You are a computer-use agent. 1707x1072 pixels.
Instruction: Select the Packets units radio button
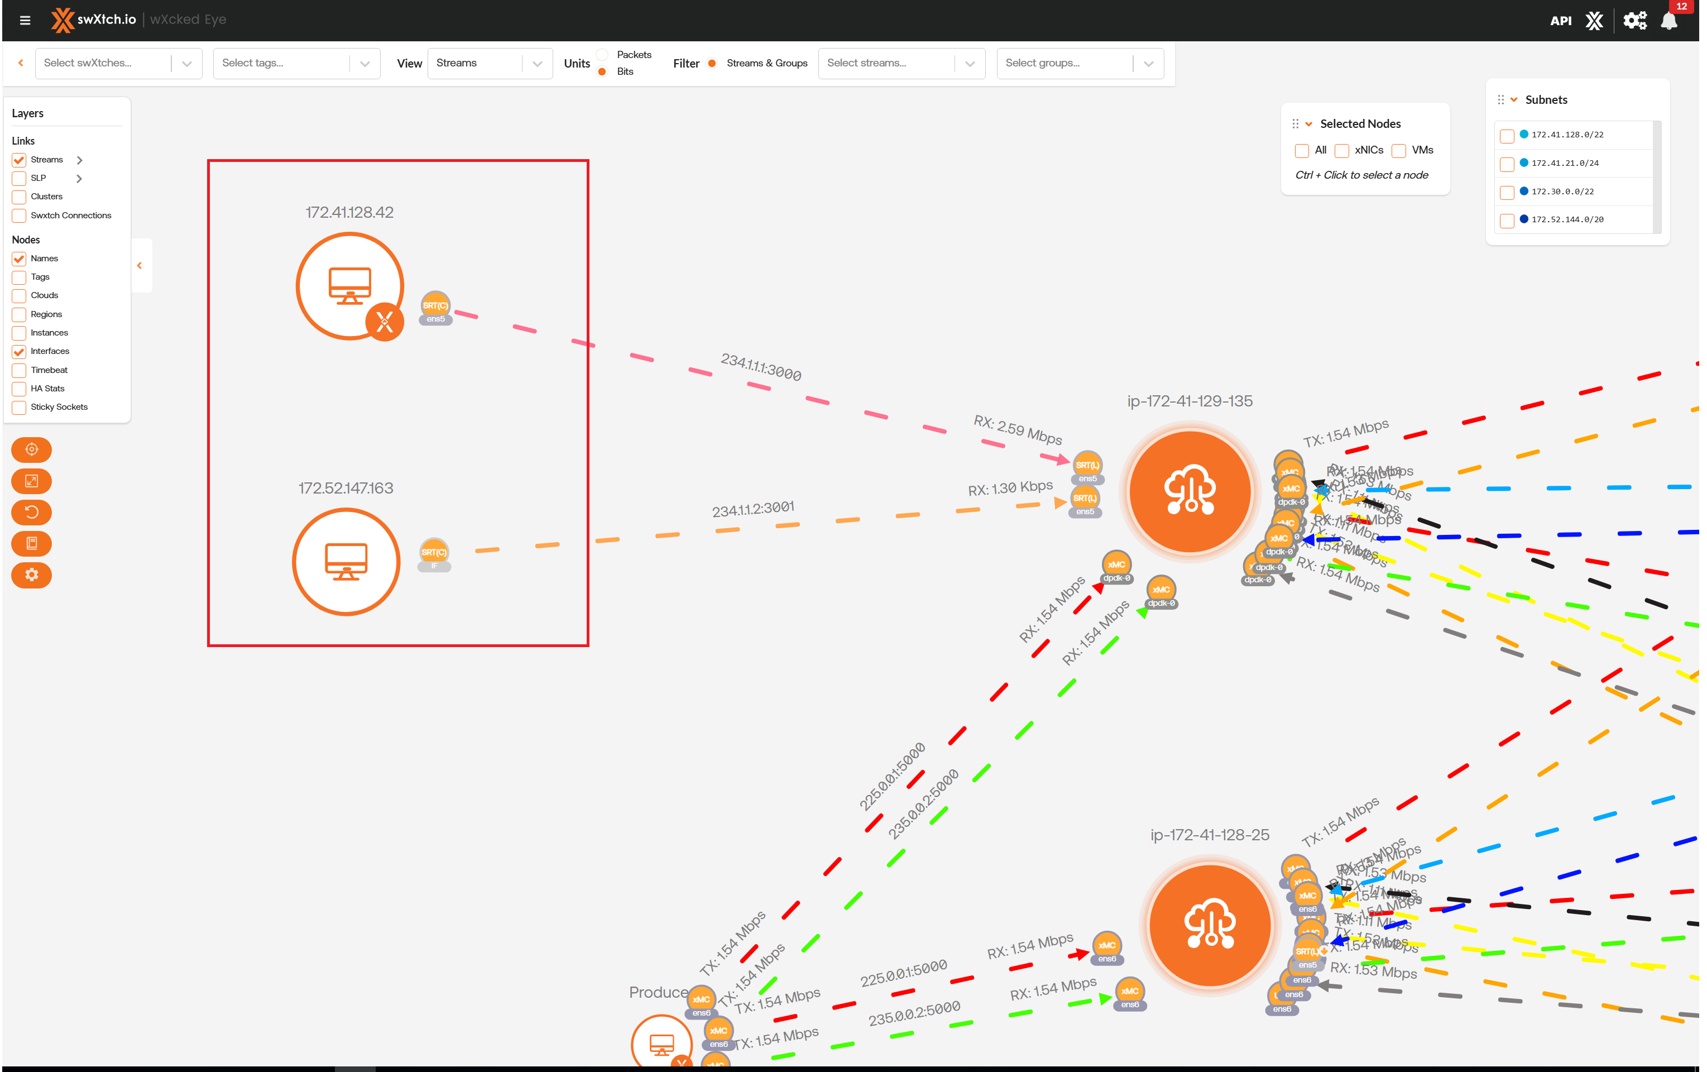(x=602, y=55)
